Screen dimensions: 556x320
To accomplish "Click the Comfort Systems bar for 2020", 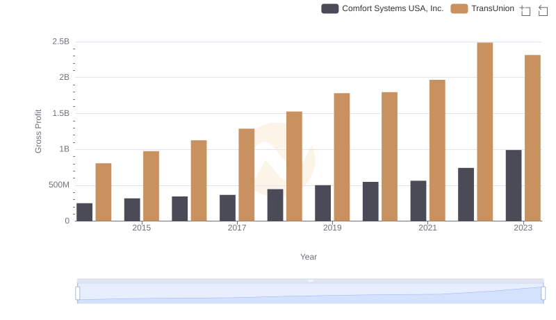I will 370,201.
